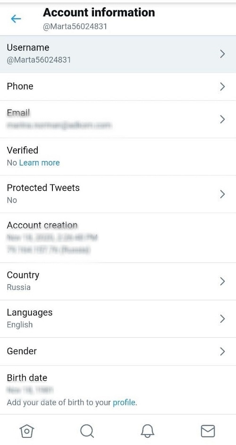Viewport: 236px width, 445px height.
Task: Click the Learn more link under Verified
Action: 39,163
